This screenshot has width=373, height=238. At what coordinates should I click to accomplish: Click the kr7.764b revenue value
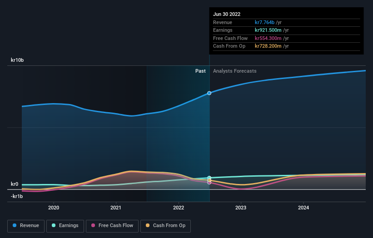tap(264, 22)
